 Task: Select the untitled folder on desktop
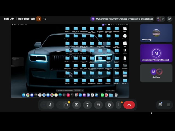[x=117, y=29]
